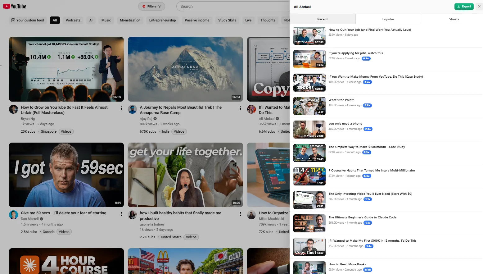The width and height of the screenshot is (483, 274).
Task: Open Annapurna mountain video thumbnail
Action: click(x=185, y=69)
